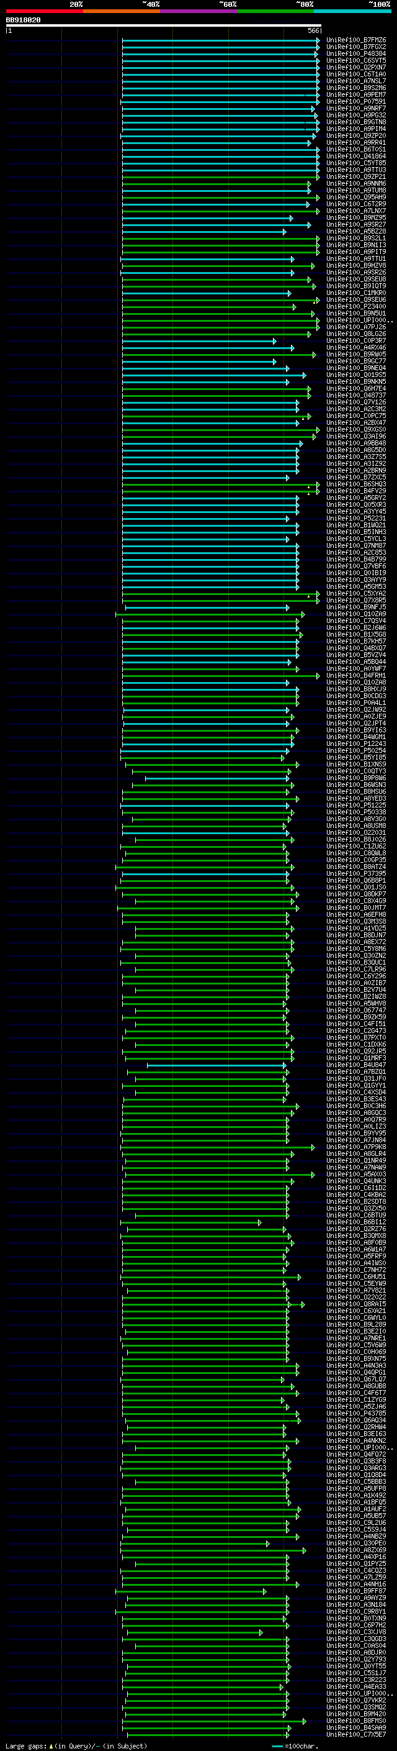Image resolution: width=397 pixels, height=1751 pixels.
Task: Select the UniRef100_A6EFH8 entry
Action: (356, 914)
